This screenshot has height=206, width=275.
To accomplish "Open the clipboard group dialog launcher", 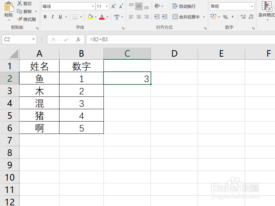I will pos(37,28).
